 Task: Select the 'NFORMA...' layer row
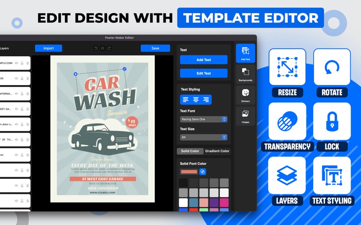point(15,94)
